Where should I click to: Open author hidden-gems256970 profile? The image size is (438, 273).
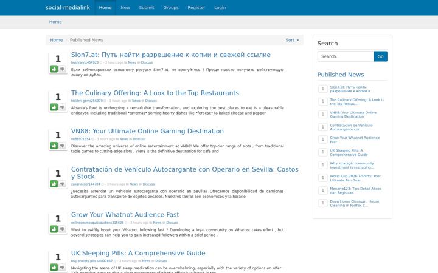(x=87, y=101)
